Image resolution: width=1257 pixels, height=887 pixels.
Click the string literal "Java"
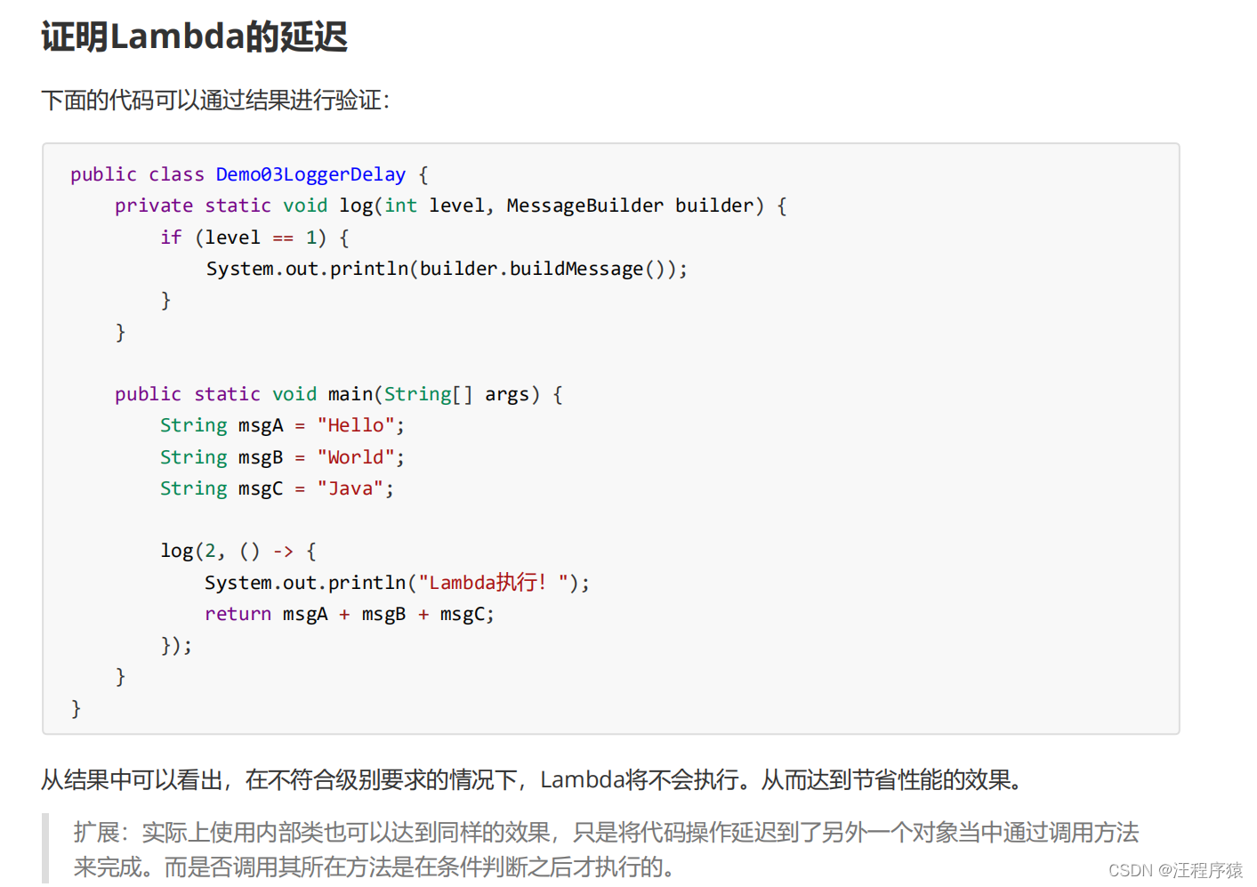(x=351, y=488)
